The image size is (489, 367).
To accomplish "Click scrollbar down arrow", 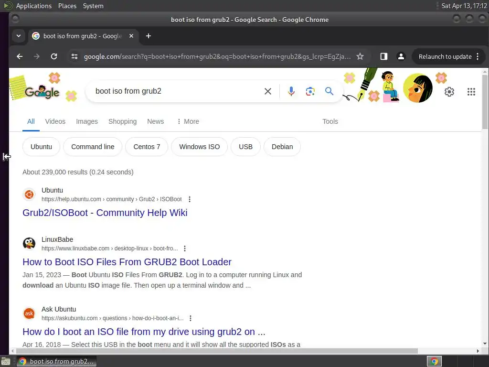I will click(485, 344).
